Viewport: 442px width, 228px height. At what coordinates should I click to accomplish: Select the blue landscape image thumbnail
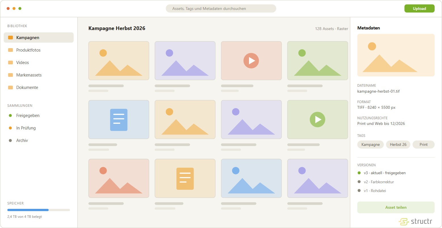pyautogui.click(x=251, y=178)
